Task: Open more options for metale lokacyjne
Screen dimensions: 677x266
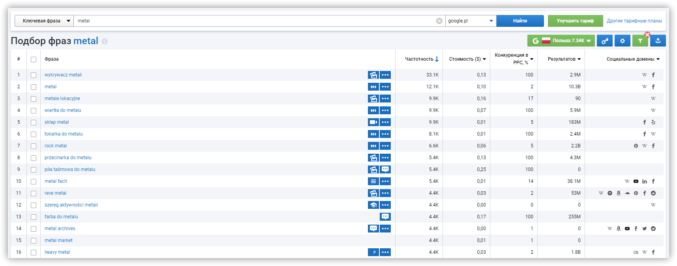Action: pyautogui.click(x=385, y=99)
